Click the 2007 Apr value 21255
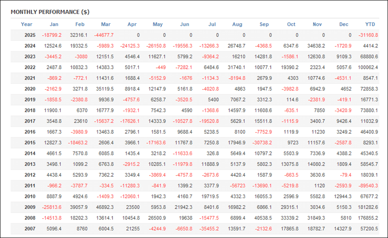The width and height of the screenshot is (388, 238). 133,229
